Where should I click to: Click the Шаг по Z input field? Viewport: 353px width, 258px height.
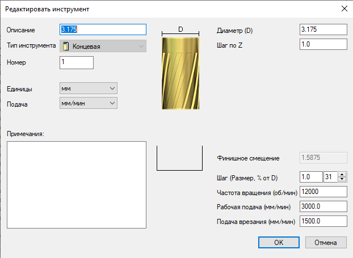pos(323,44)
